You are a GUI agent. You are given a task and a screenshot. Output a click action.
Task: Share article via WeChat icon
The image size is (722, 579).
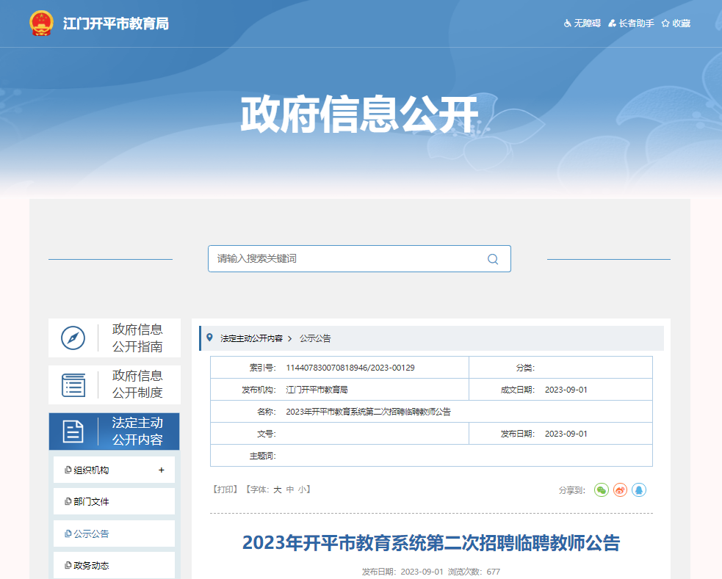pyautogui.click(x=602, y=489)
